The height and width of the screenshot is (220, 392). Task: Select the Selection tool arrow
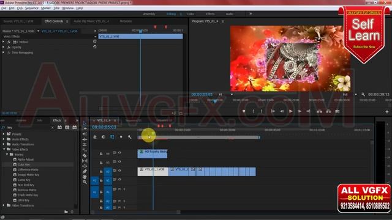pyautogui.click(x=85, y=124)
